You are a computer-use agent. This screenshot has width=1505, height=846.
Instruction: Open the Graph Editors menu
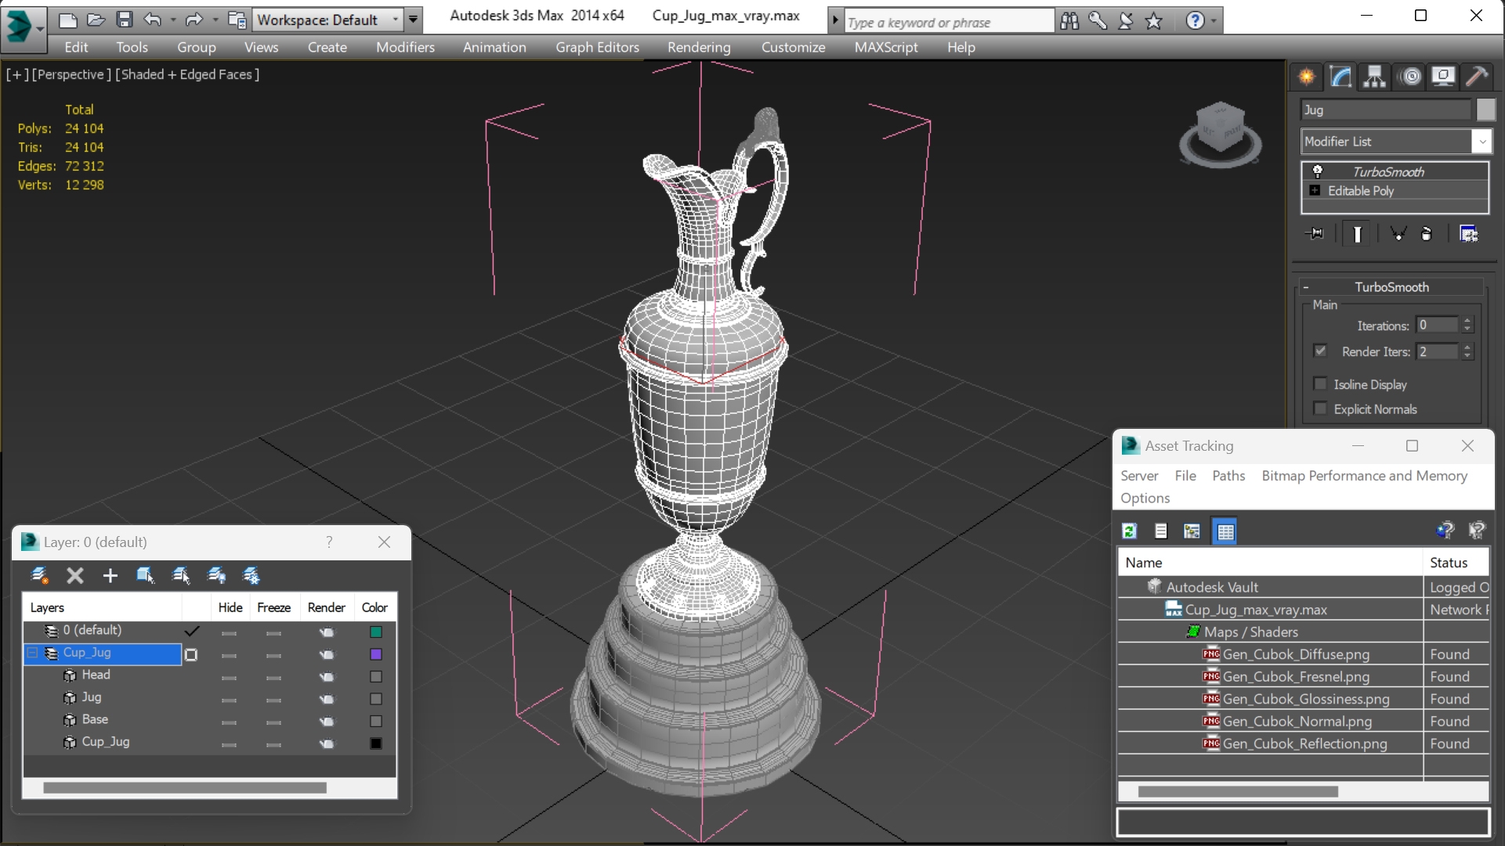pyautogui.click(x=597, y=47)
